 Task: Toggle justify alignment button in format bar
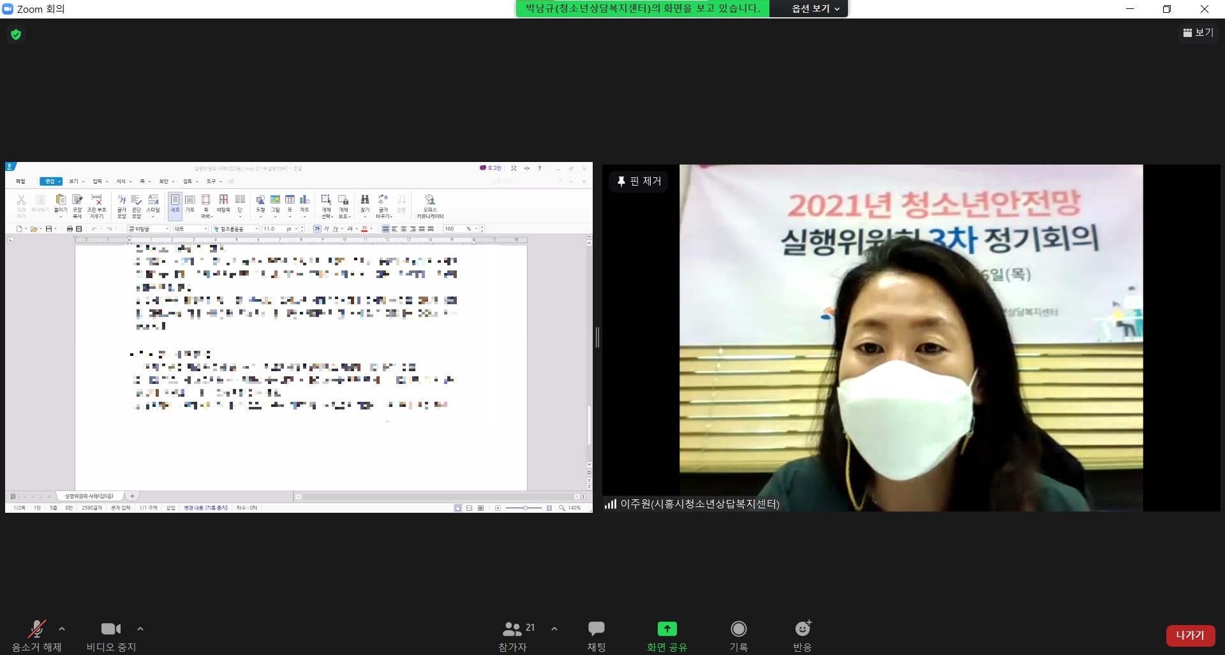(x=385, y=229)
